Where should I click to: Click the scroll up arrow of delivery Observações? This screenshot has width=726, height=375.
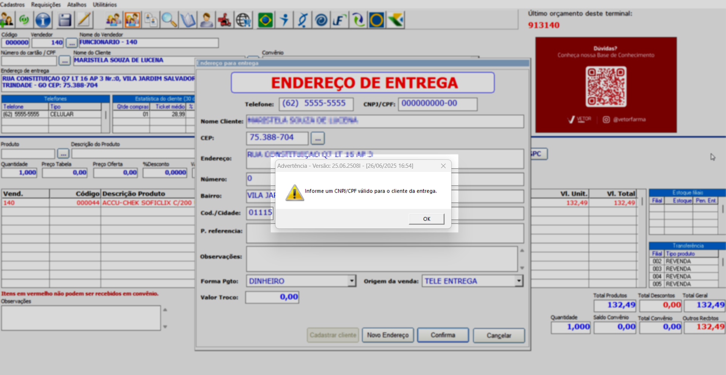[522, 251]
